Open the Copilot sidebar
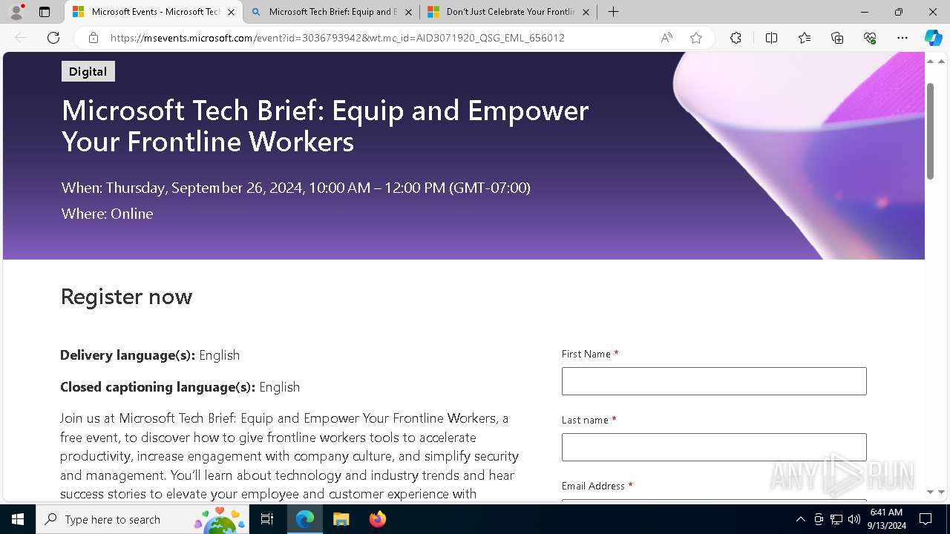 point(933,38)
